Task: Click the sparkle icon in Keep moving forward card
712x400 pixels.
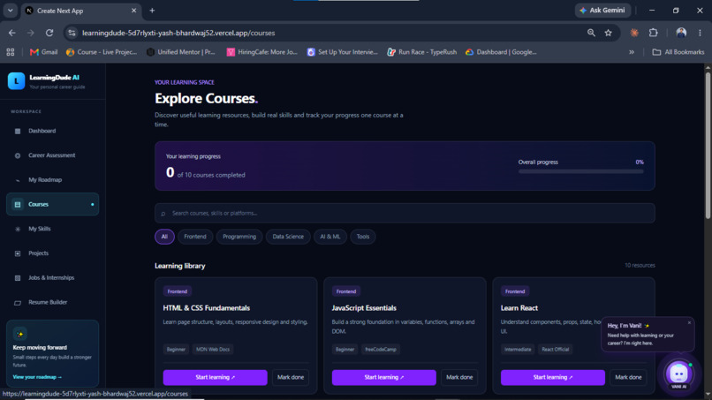Action: [20, 334]
